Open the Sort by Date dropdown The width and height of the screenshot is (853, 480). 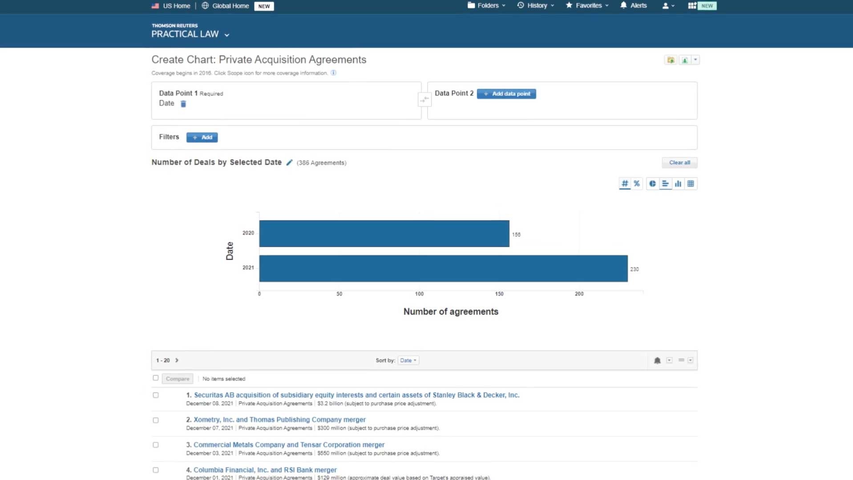tap(408, 360)
